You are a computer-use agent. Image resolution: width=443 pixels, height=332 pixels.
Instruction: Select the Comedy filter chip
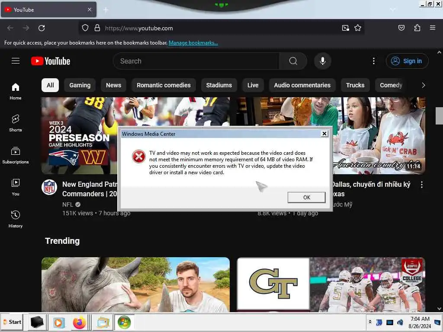point(391,85)
